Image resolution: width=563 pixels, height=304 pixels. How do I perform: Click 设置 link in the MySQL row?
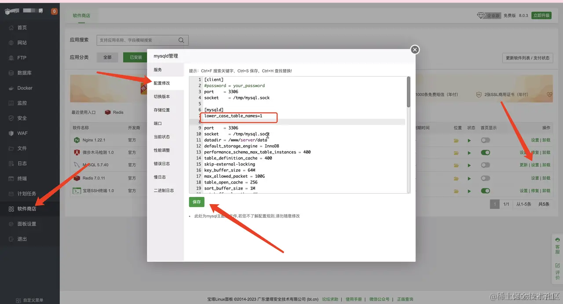[535, 165]
